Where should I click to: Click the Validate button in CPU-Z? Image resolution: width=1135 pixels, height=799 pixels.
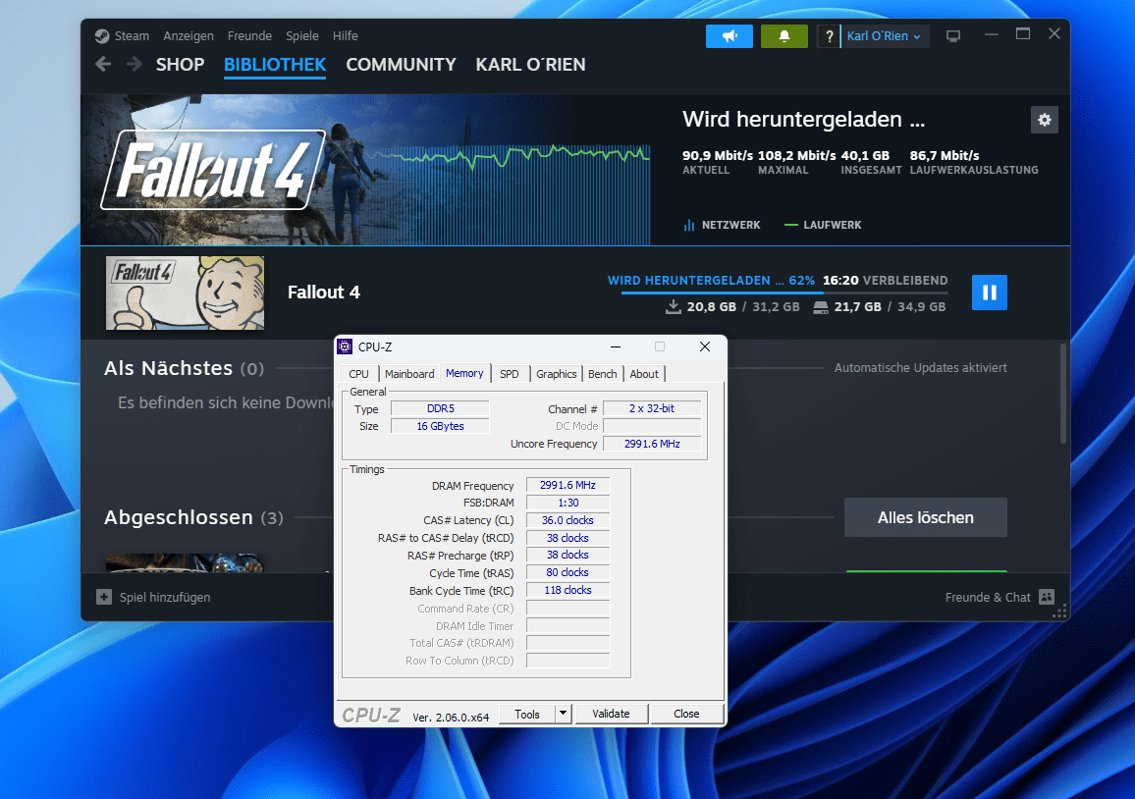click(x=611, y=714)
